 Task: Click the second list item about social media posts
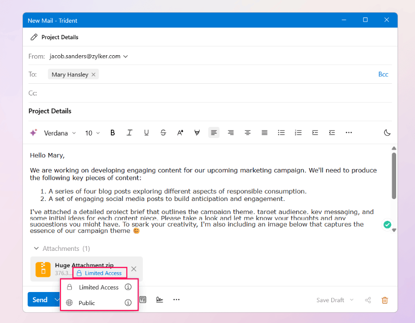tap(167, 199)
